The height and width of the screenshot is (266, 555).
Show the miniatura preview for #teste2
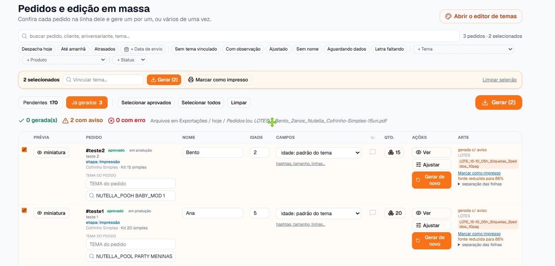tap(51, 152)
